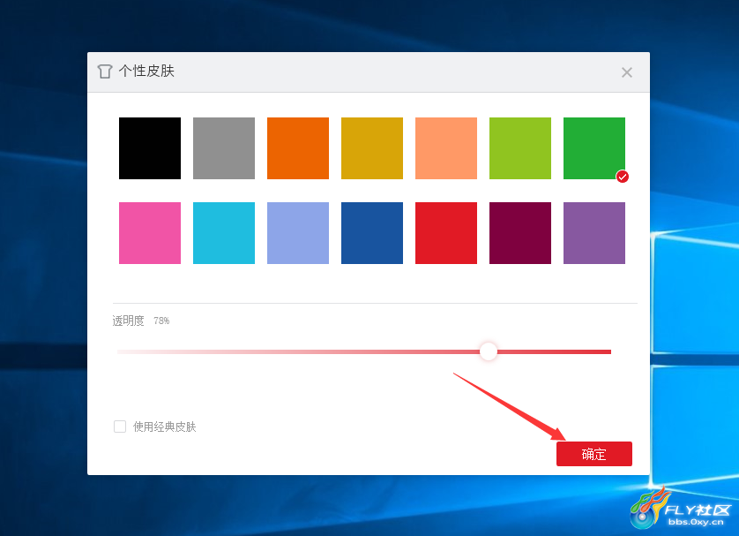The image size is (739, 536).
Task: Choose the dark orange skin swatch
Action: (298, 148)
